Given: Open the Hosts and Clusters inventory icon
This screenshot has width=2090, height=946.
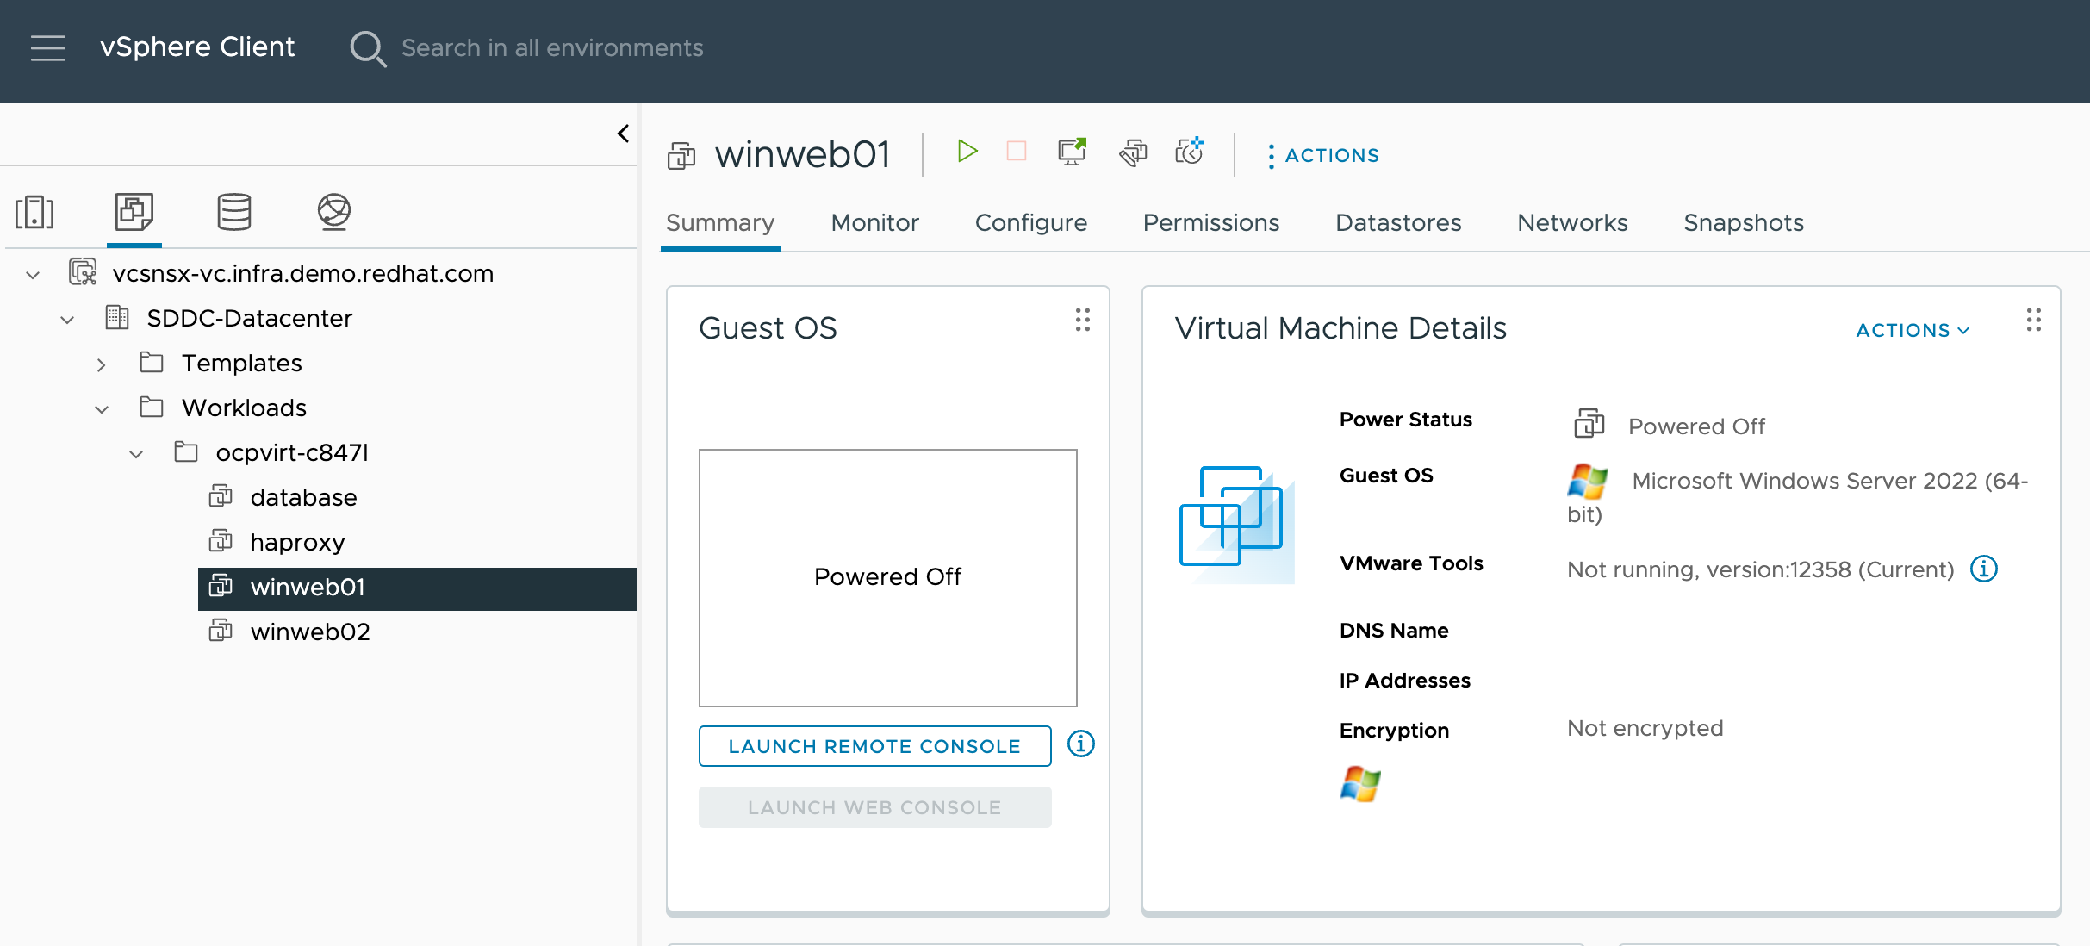Looking at the screenshot, I should (x=34, y=212).
